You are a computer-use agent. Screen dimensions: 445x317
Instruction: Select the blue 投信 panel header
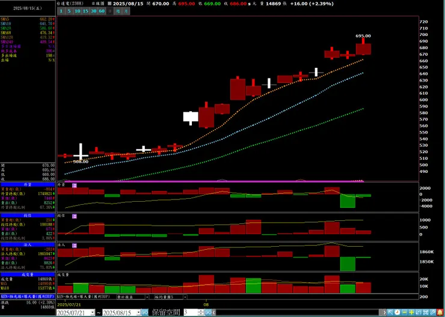[28, 216]
